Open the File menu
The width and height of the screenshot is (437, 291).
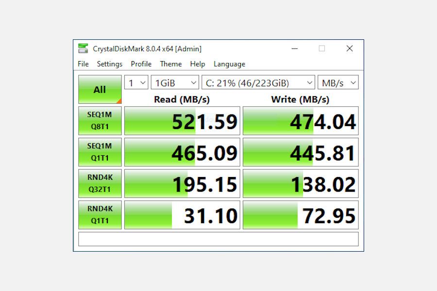click(83, 64)
